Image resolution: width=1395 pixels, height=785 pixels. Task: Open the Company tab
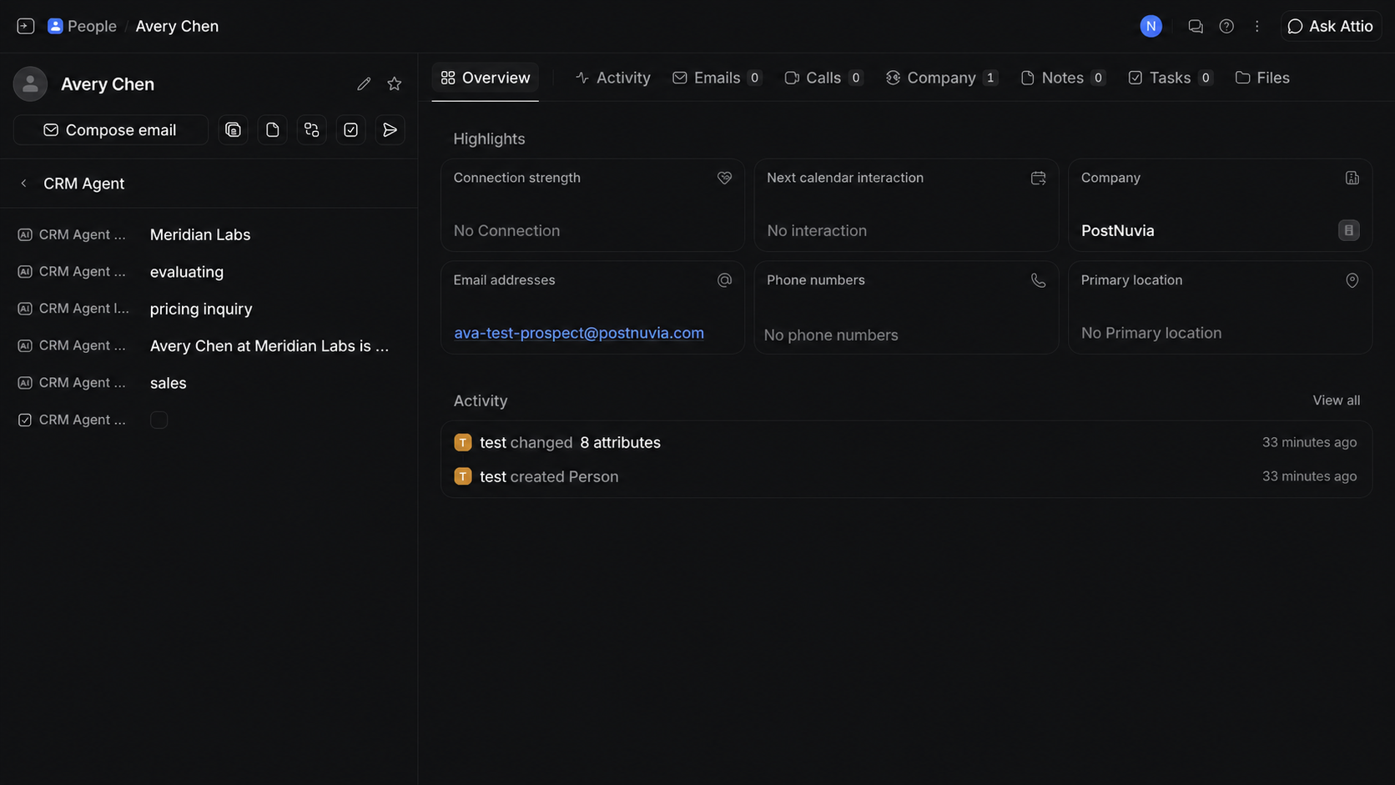941,78
